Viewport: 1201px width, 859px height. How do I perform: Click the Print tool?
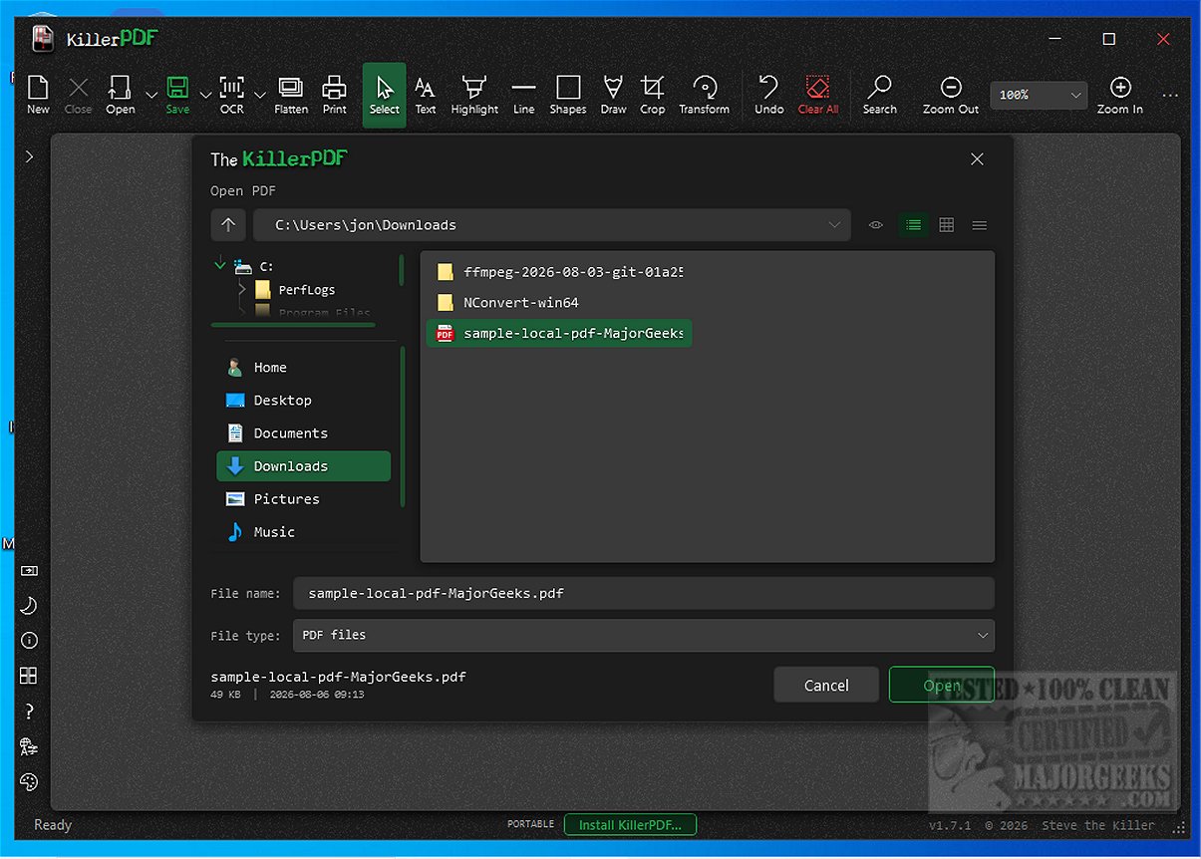(335, 95)
